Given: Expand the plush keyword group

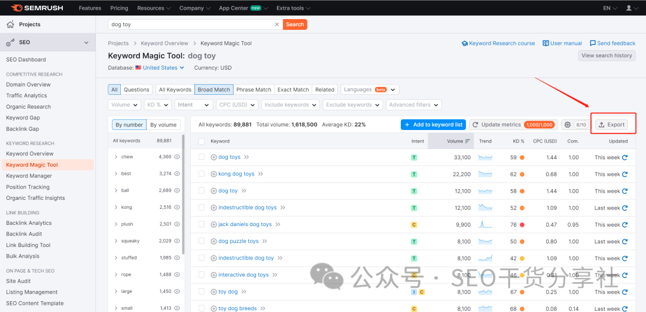Looking at the screenshot, I should 116,224.
